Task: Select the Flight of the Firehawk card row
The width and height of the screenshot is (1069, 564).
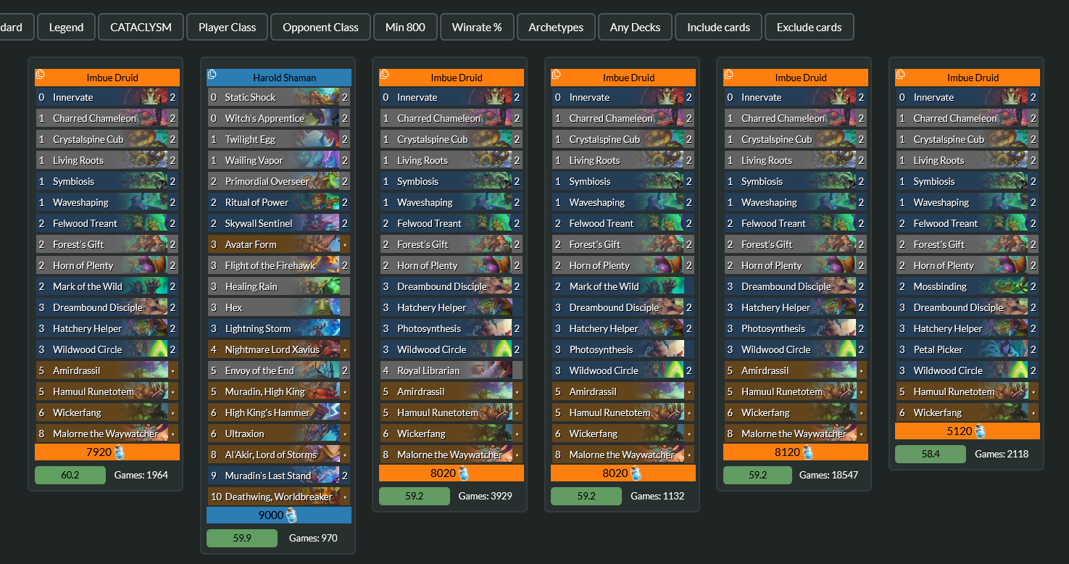Action: (279, 265)
